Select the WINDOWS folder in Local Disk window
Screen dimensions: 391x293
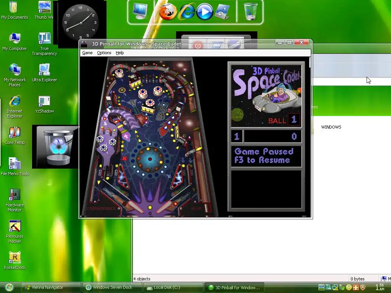(x=331, y=127)
